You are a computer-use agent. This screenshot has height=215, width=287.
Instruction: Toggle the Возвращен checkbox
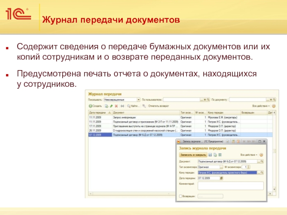pos(180,196)
